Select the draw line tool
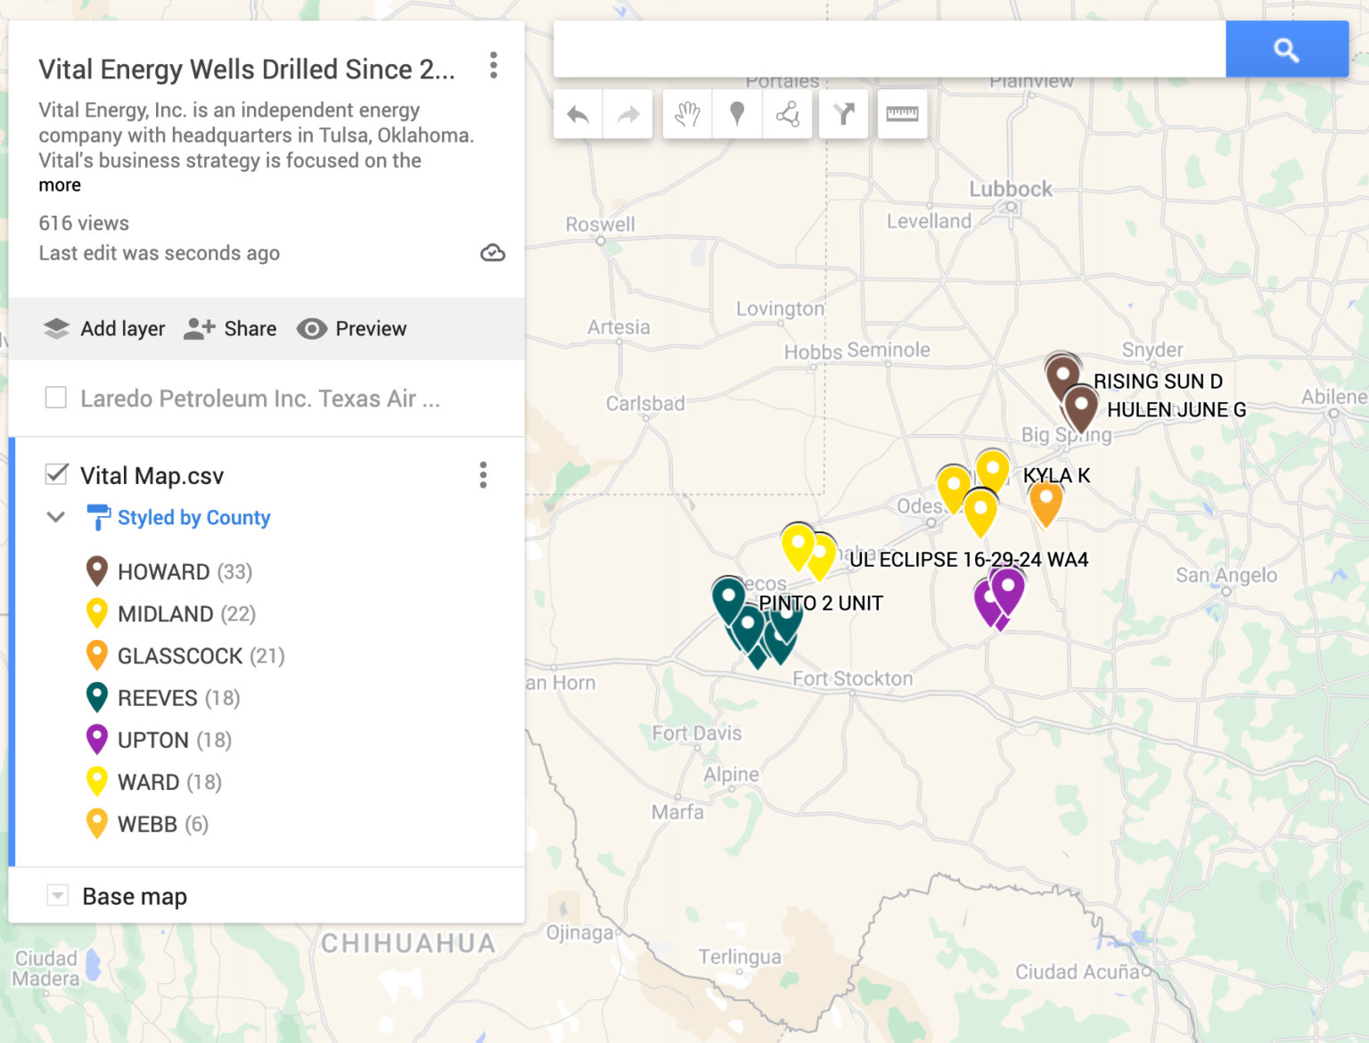 (787, 114)
